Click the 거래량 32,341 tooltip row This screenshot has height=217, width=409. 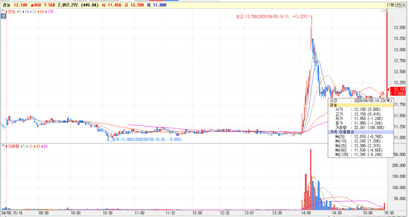pos(361,128)
